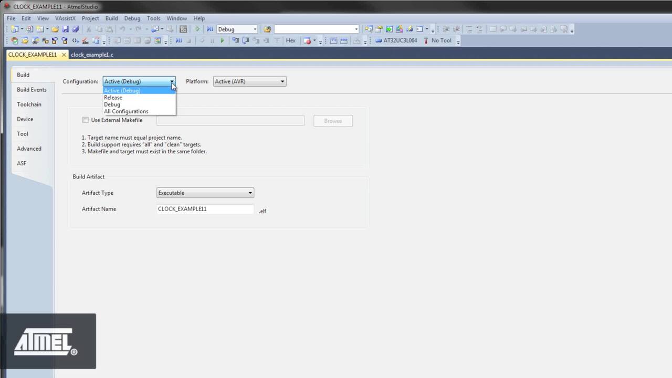
Task: Open the Toolchain settings page
Action: (29, 104)
